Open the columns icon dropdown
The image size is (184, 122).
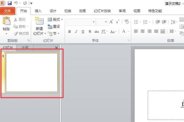pos(173,31)
